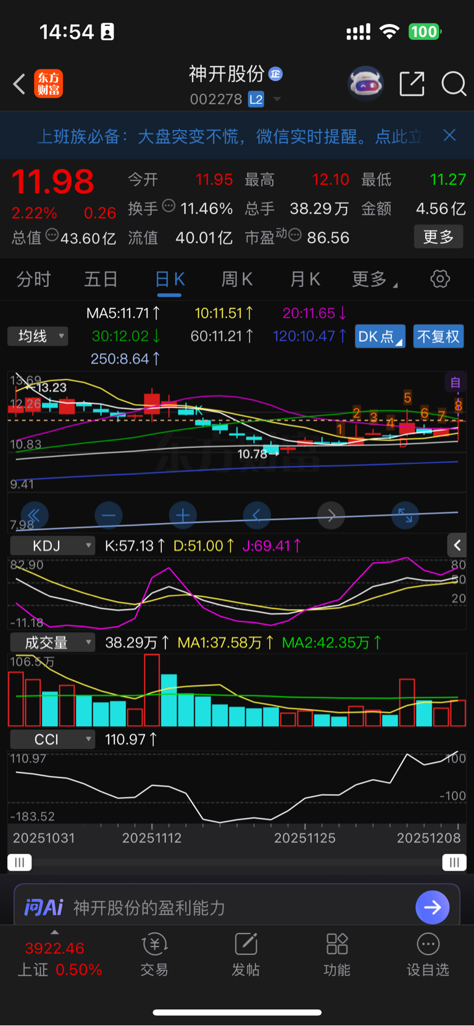Open the robot AI assistant avatar

coord(366,83)
